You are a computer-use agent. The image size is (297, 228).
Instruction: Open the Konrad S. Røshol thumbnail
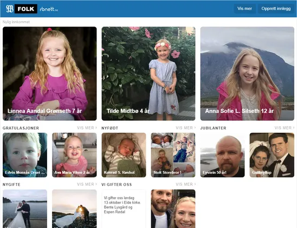coord(124,155)
